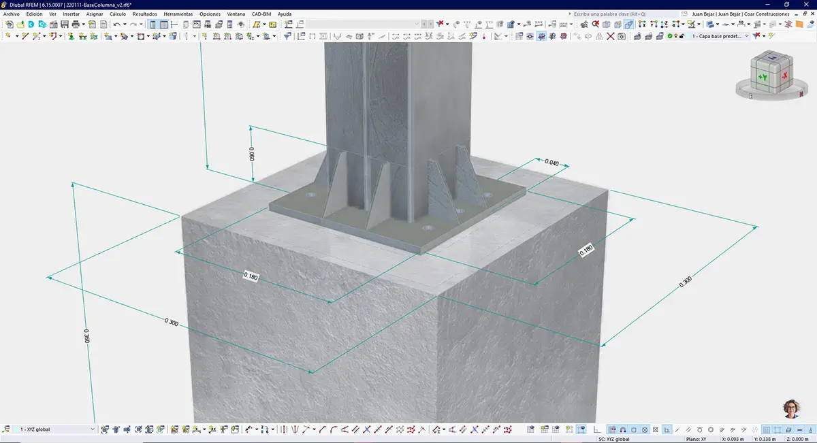Click the 0.350 vertical dimension label
Image resolution: width=817 pixels, height=443 pixels.
click(87, 337)
